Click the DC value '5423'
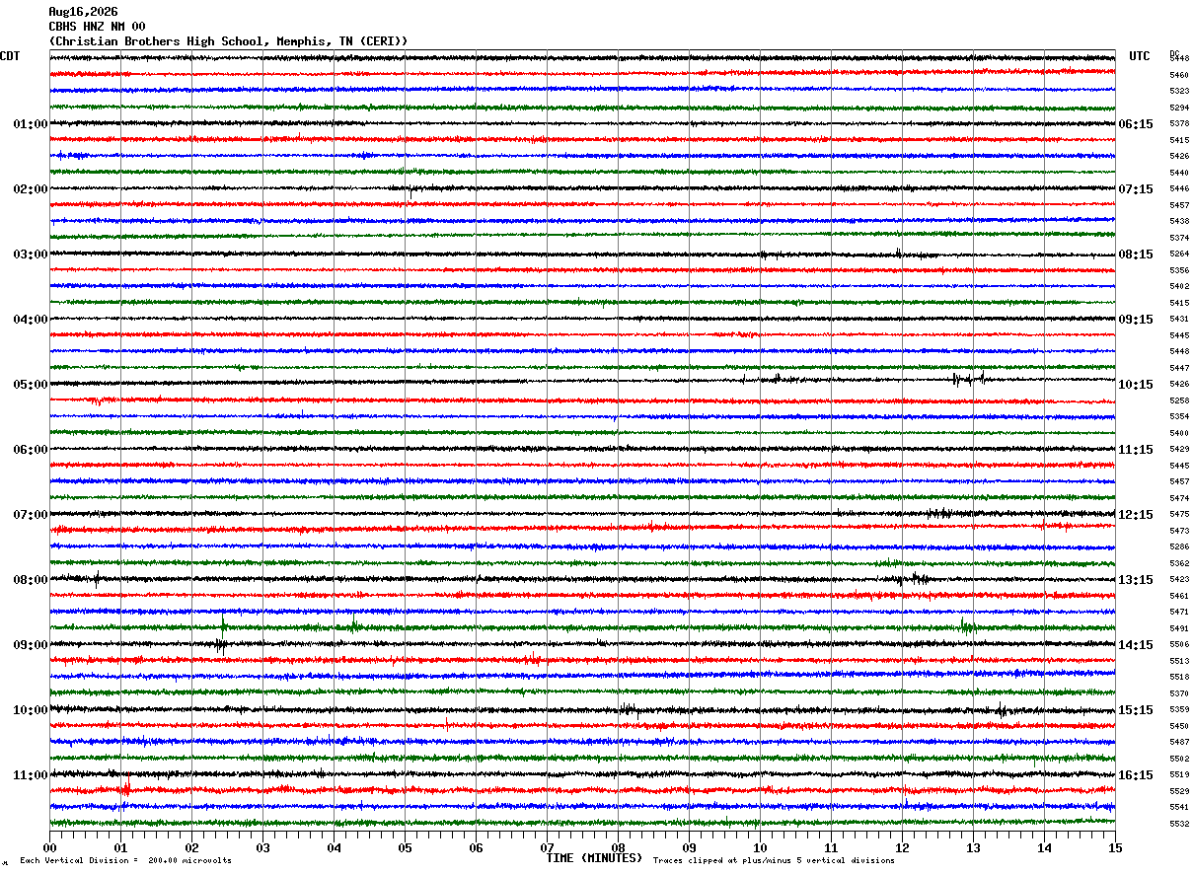This screenshot has width=1194, height=874. (x=1179, y=580)
